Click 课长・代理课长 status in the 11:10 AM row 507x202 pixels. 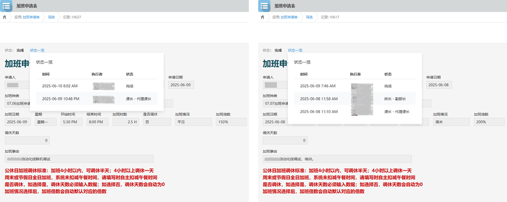396,111
